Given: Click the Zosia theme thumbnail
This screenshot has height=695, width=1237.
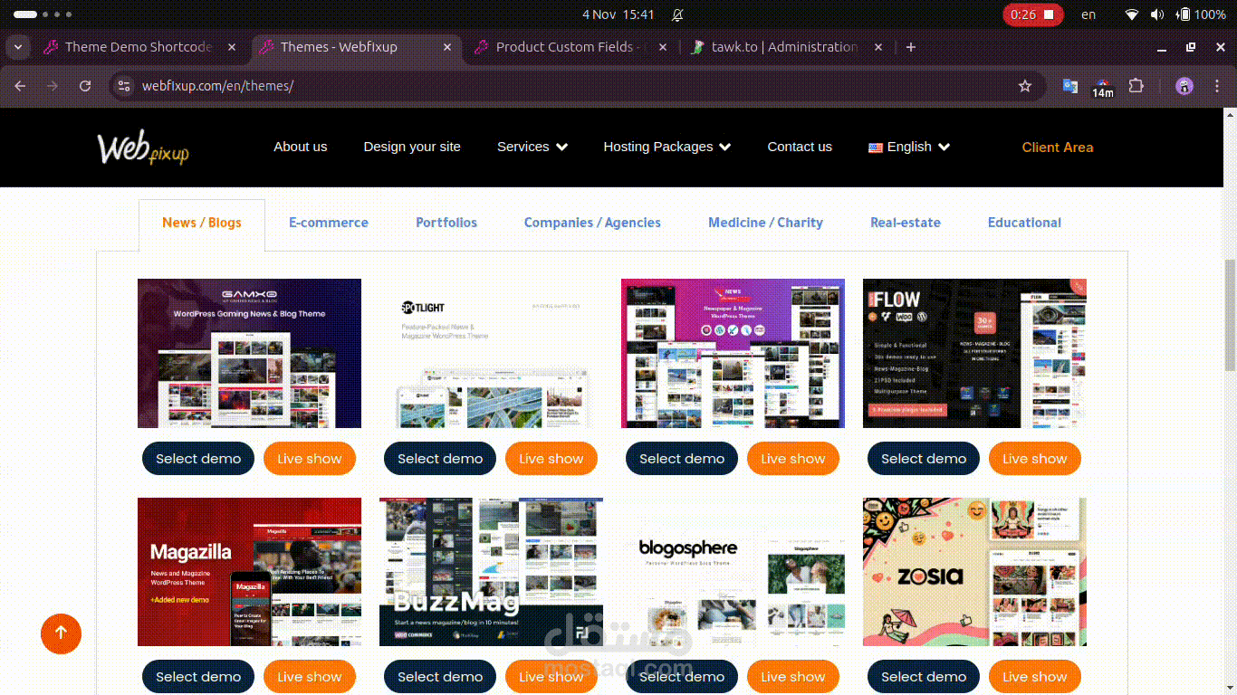Looking at the screenshot, I should [x=974, y=571].
